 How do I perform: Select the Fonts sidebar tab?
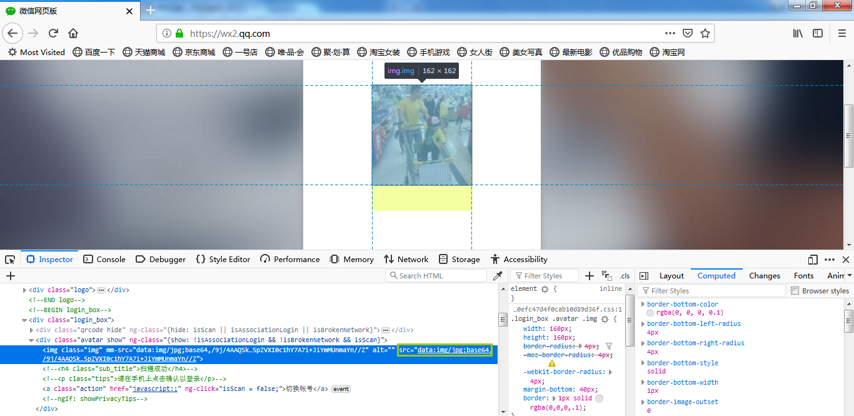tap(803, 276)
